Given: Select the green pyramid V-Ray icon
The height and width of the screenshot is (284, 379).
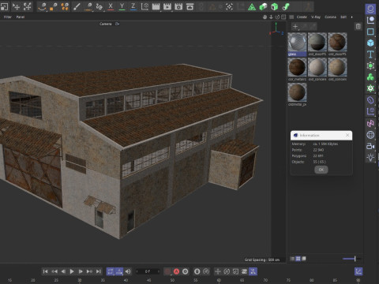Looking at the screenshot, I should (252, 6).
